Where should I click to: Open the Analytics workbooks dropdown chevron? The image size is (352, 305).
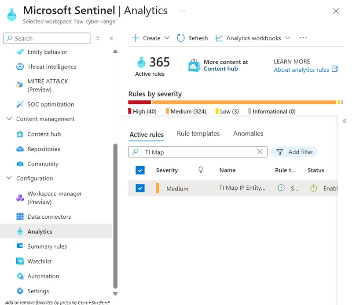pyautogui.click(x=288, y=38)
